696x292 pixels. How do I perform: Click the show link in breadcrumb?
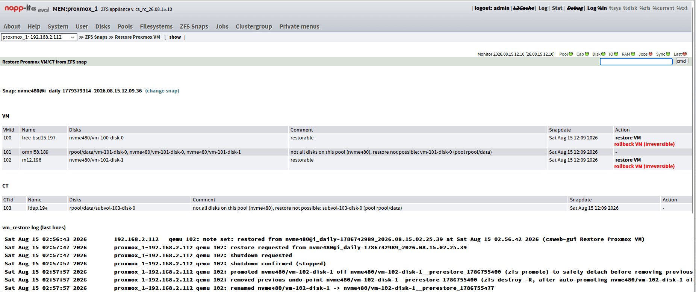175,37
